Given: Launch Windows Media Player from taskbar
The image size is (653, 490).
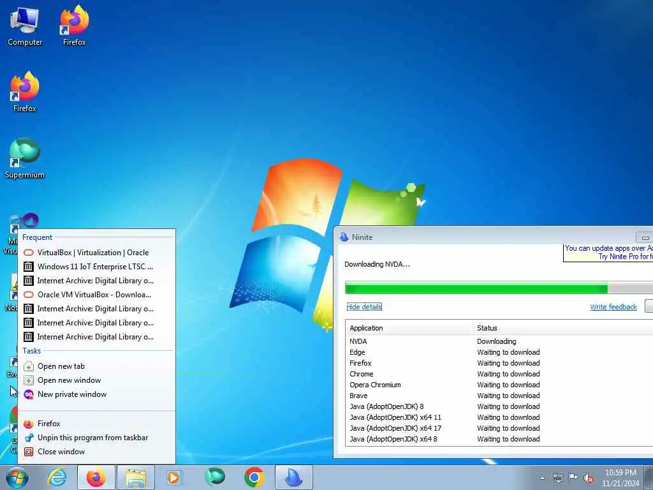Looking at the screenshot, I should pyautogui.click(x=174, y=477).
